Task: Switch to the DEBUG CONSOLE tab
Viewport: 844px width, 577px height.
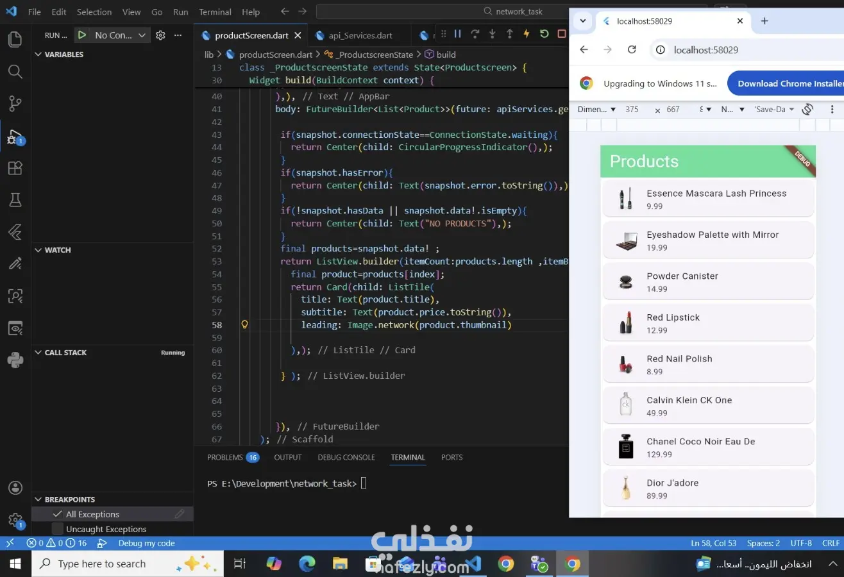Action: 346,458
